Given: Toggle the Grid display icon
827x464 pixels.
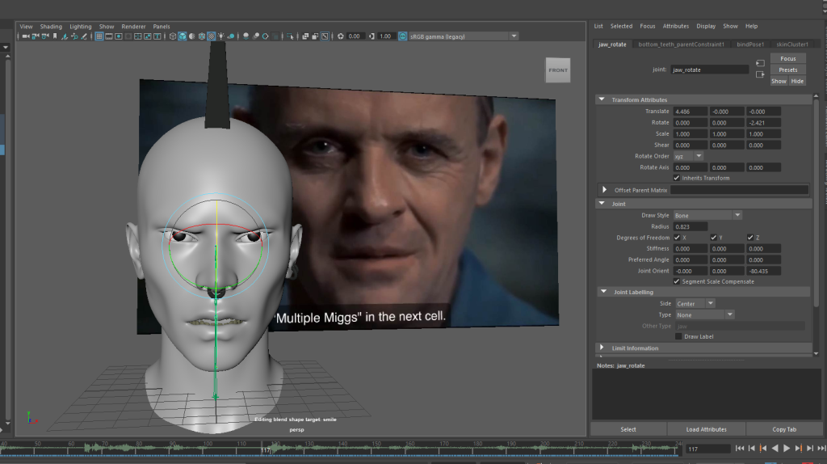Looking at the screenshot, I should (x=99, y=36).
